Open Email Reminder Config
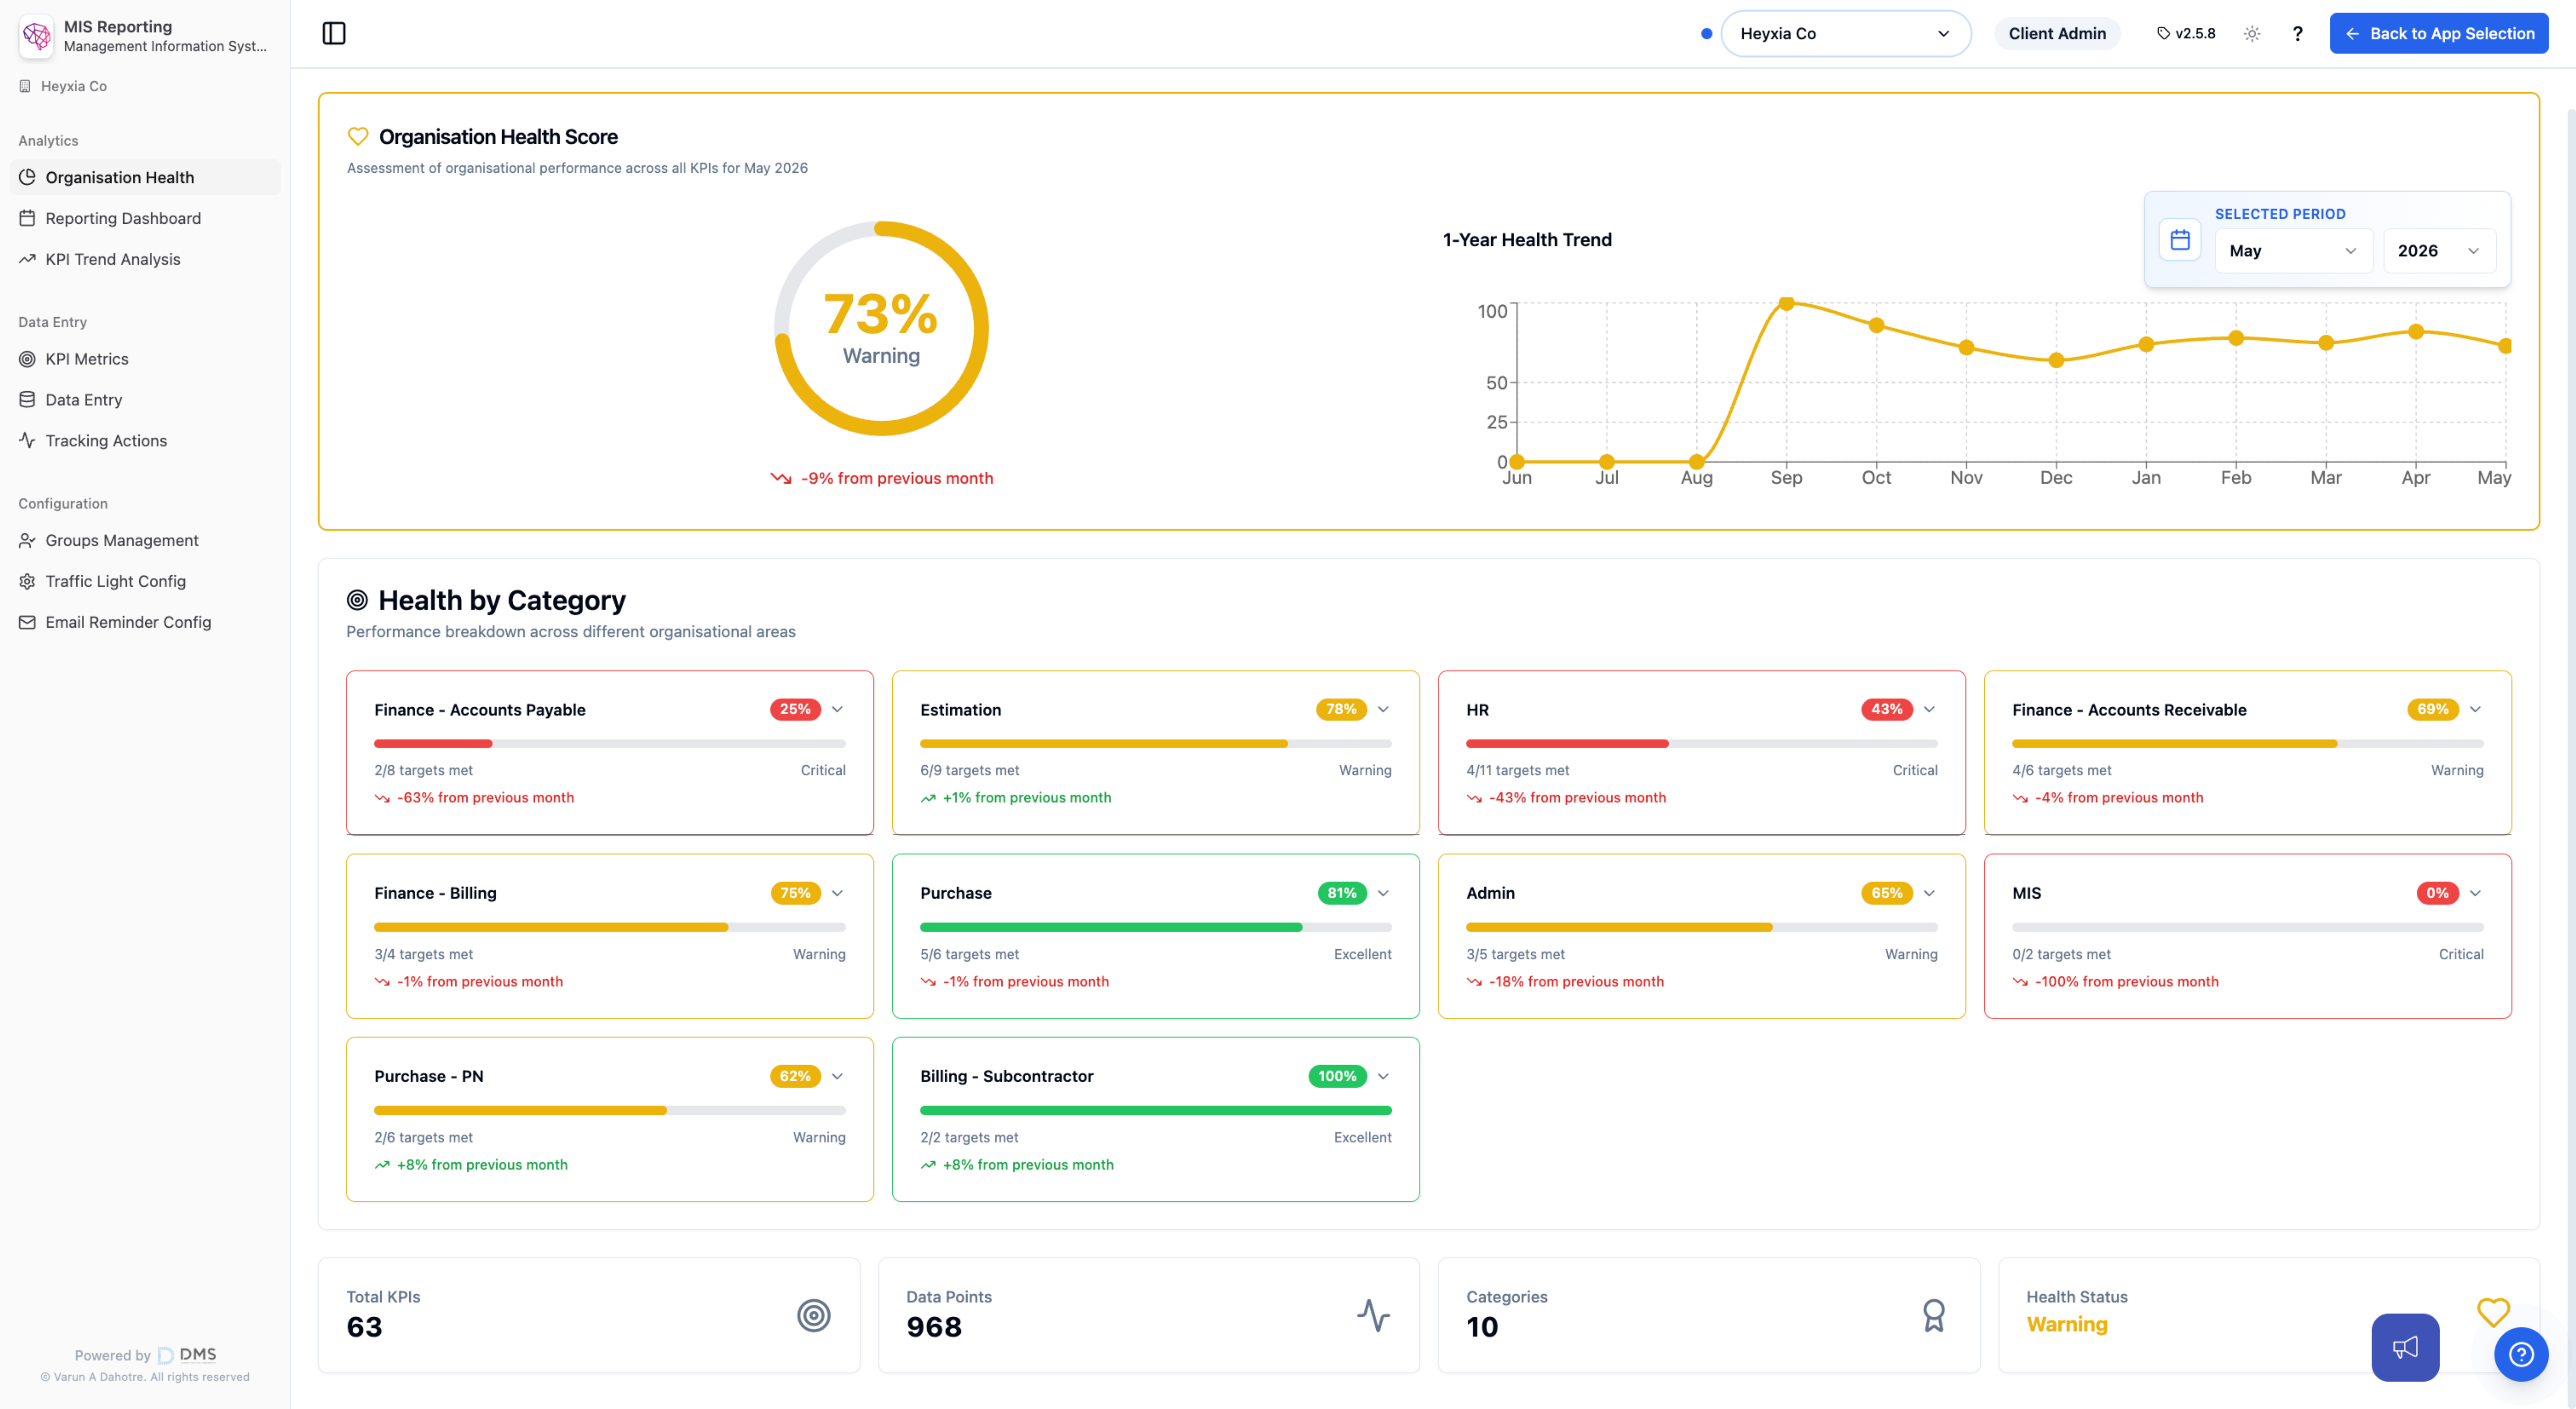Image resolution: width=2576 pixels, height=1409 pixels. click(145, 622)
